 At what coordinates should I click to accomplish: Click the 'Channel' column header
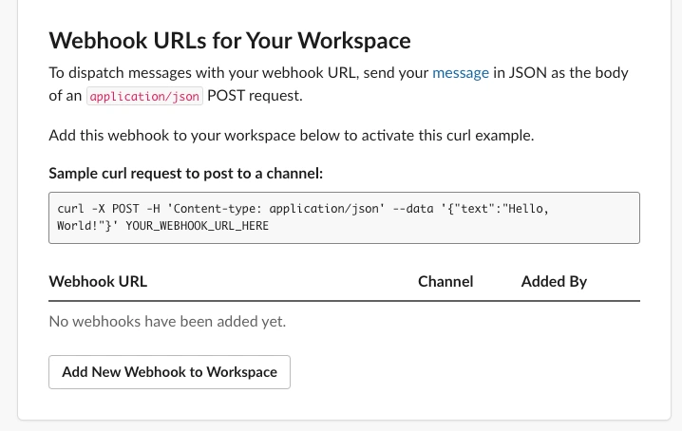point(445,281)
